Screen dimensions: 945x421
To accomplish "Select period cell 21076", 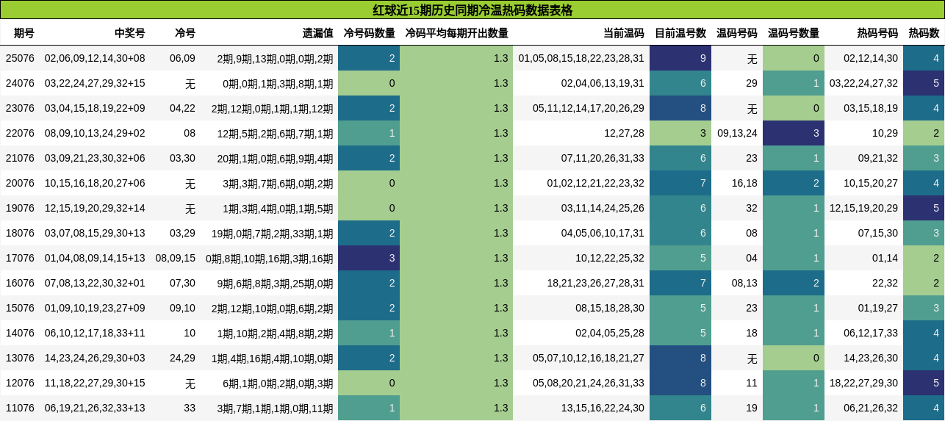I will point(20,158).
